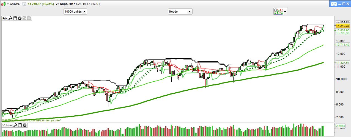Open Volume panel wrench settings

(x=15, y=125)
